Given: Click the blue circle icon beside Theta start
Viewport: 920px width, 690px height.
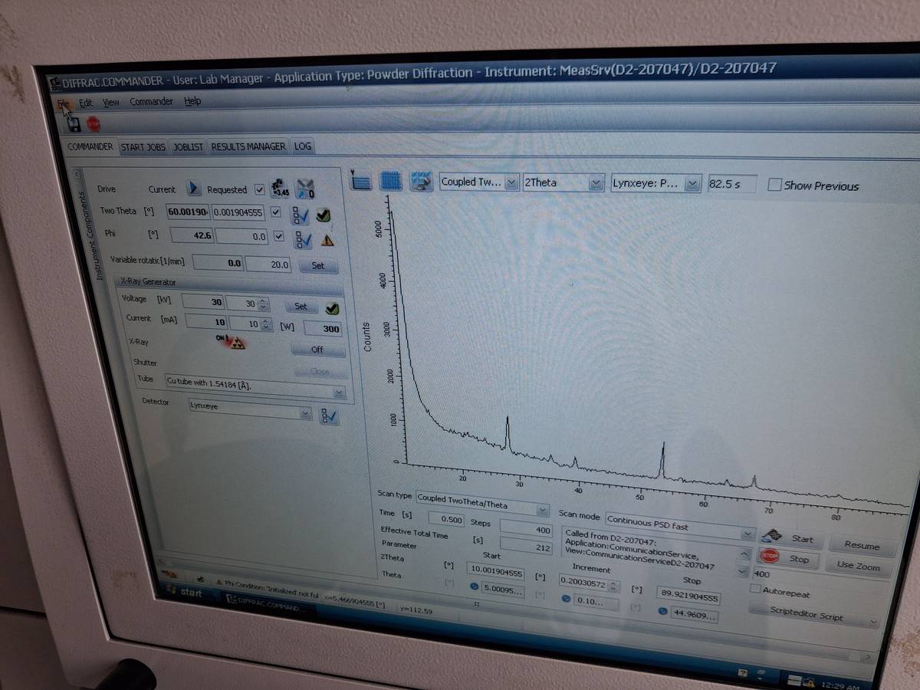Looking at the screenshot, I should [x=474, y=588].
